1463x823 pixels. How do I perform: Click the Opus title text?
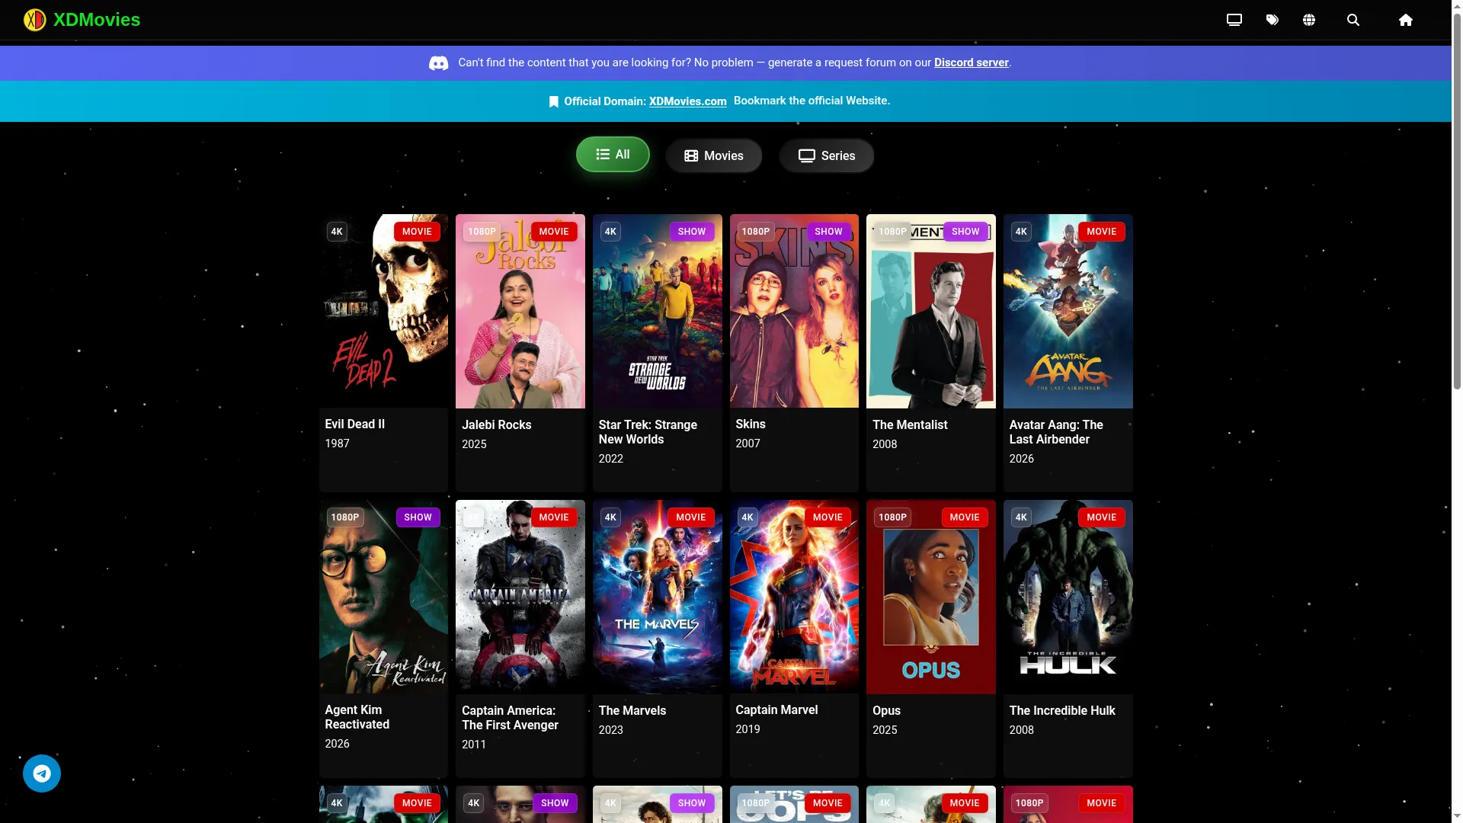click(x=886, y=711)
